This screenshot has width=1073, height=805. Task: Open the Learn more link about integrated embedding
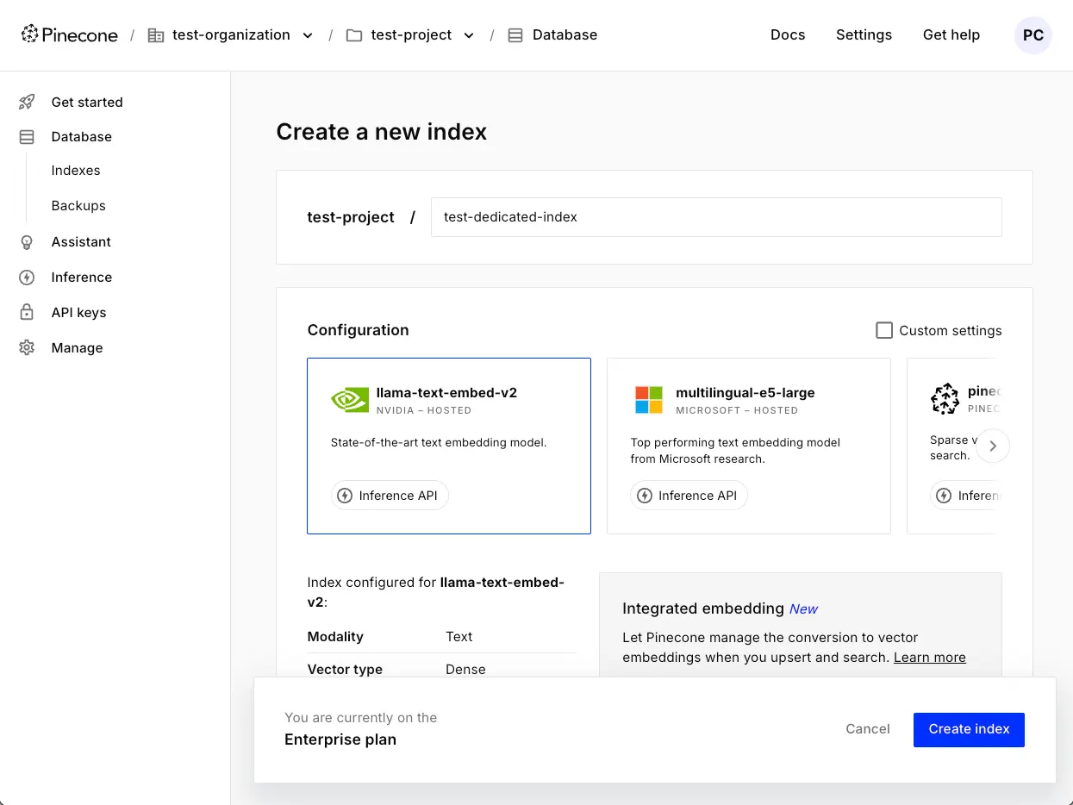(x=929, y=657)
